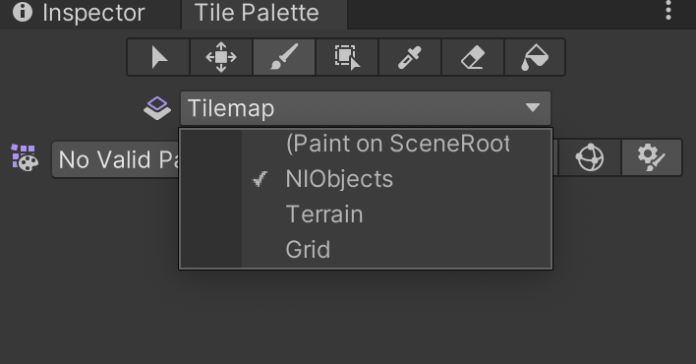Viewport: 696px width, 364px height.
Task: Click the tile palette icon beside No Valid Palette
Action: [25, 157]
